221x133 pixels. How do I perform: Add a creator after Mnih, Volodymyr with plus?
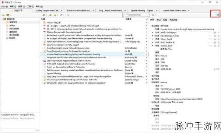[x=218, y=32]
